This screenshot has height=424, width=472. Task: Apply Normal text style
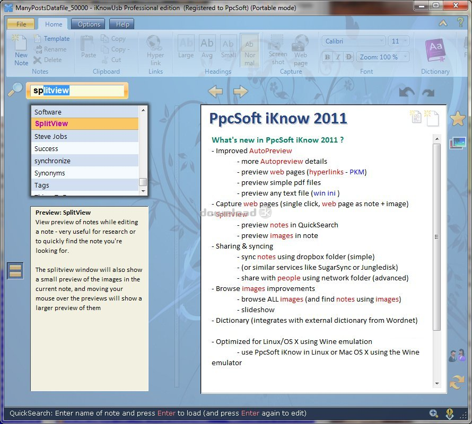250,50
